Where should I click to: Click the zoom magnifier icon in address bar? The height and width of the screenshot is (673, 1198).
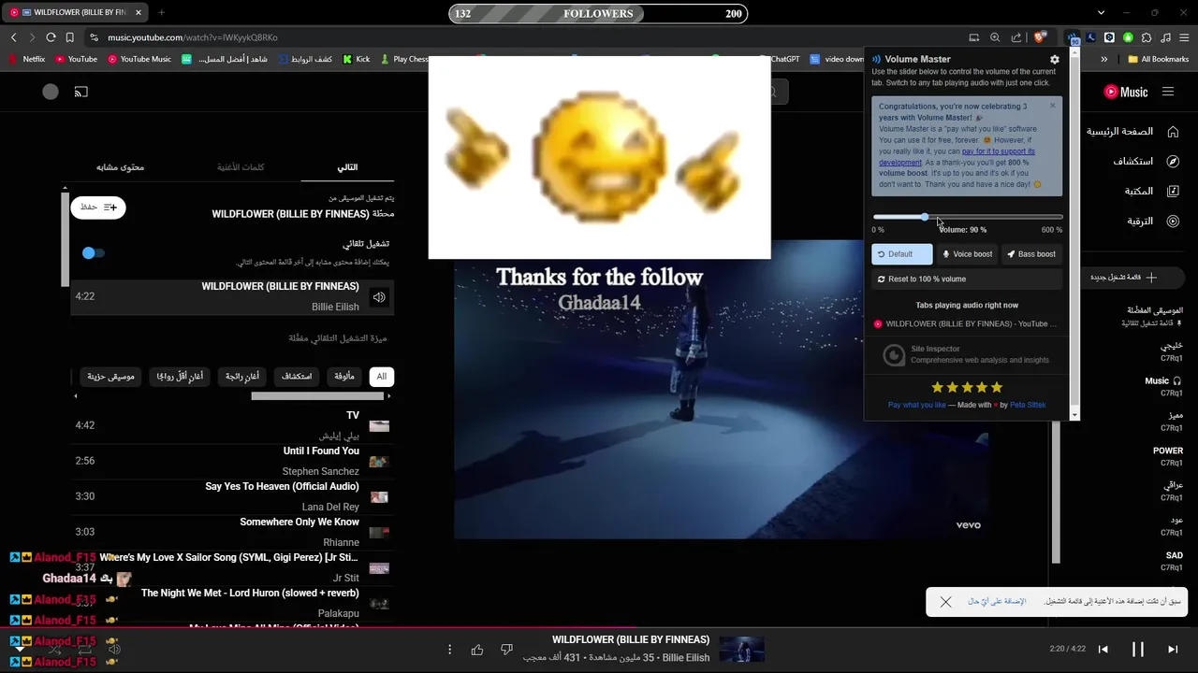(995, 37)
